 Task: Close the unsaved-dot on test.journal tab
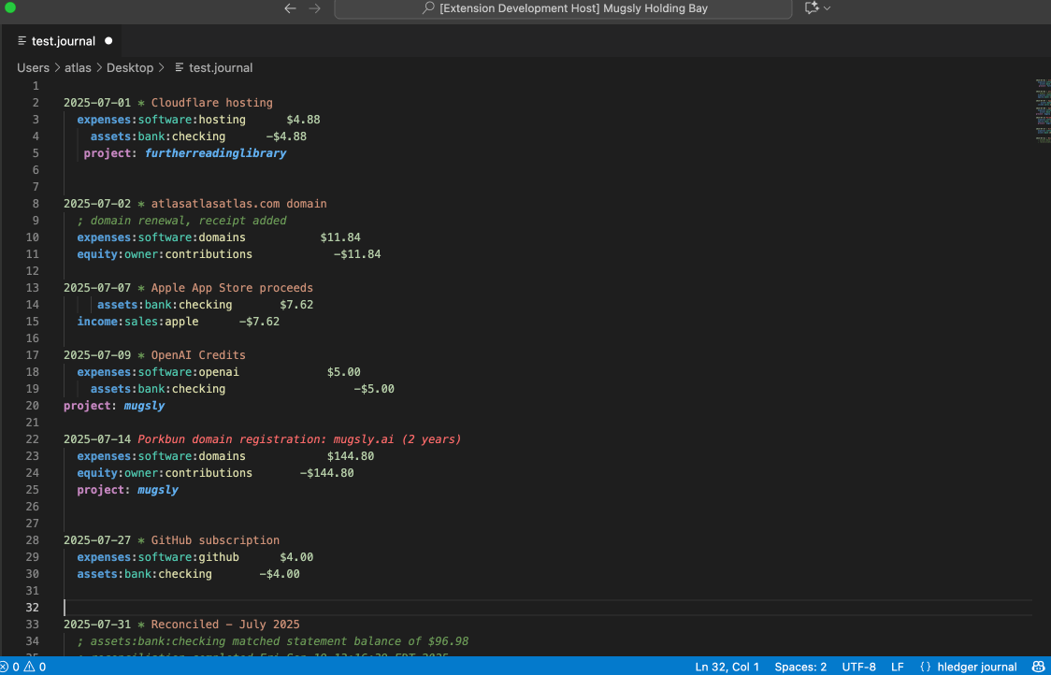click(x=108, y=41)
